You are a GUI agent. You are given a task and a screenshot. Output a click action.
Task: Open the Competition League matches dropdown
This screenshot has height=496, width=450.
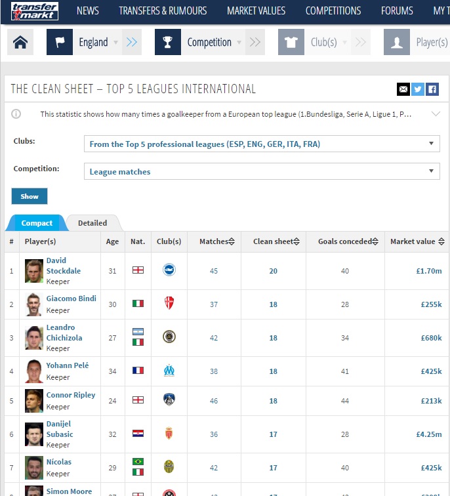[262, 171]
